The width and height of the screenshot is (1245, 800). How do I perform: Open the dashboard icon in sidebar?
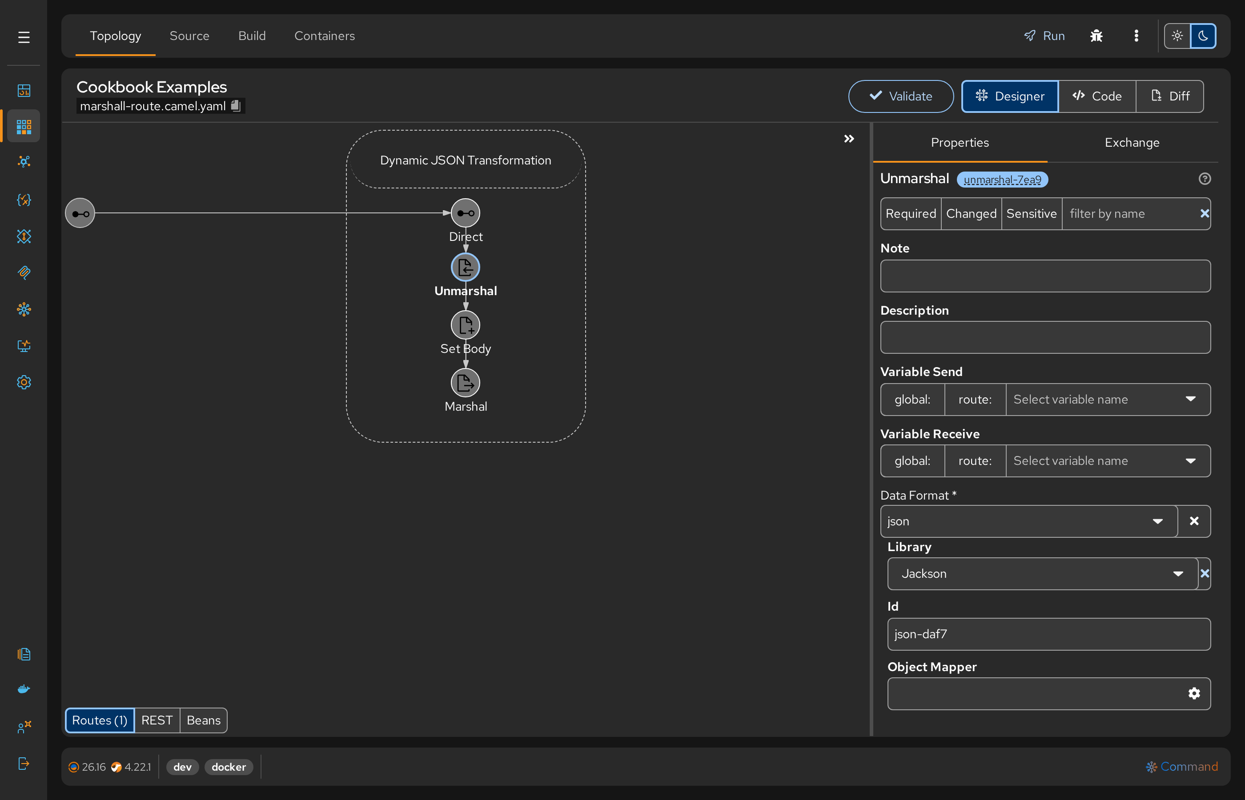pyautogui.click(x=24, y=90)
